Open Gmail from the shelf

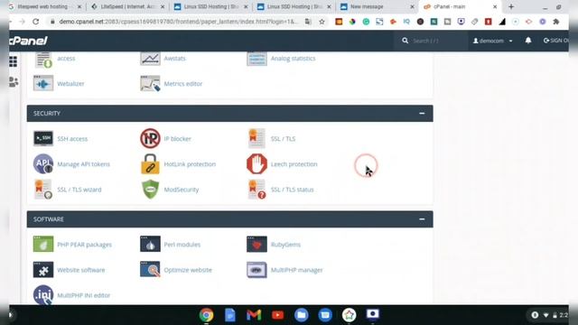(x=254, y=315)
